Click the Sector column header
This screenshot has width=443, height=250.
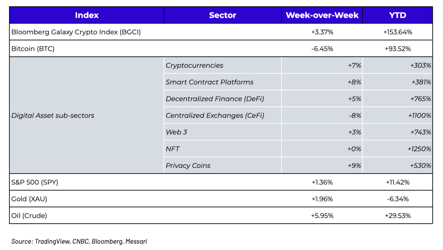222,15
